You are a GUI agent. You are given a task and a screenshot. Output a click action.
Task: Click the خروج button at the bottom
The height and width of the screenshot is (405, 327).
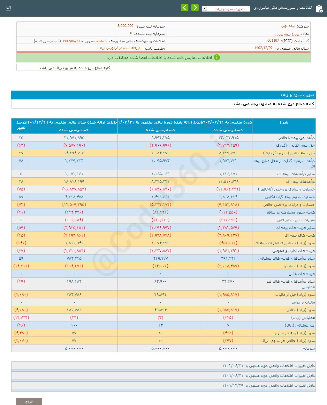29,401
